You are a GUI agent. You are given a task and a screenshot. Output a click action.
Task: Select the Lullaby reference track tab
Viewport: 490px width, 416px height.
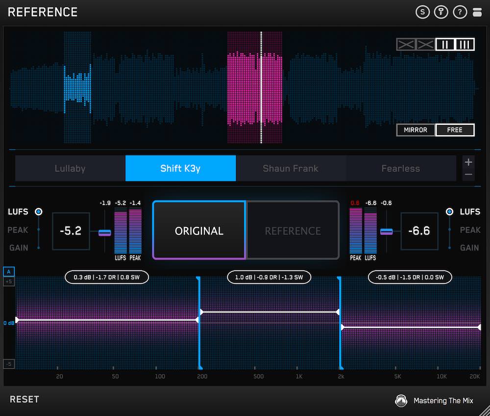(70, 168)
